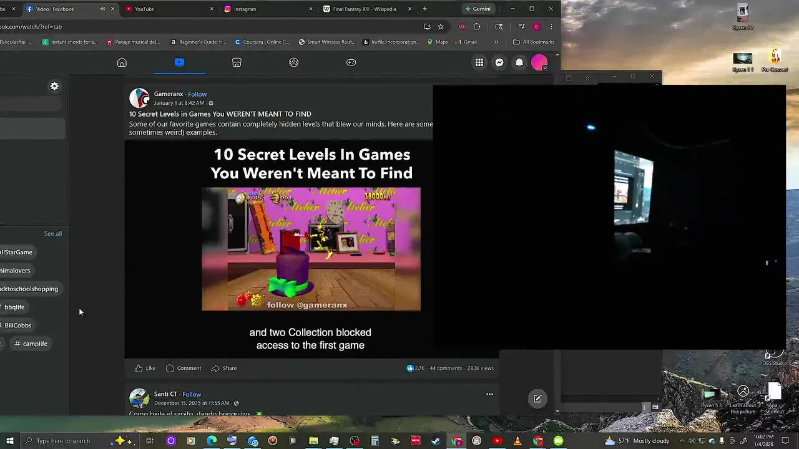Open video settings gear in sidebar
Screen dimensions: 799x449
pyautogui.click(x=54, y=86)
